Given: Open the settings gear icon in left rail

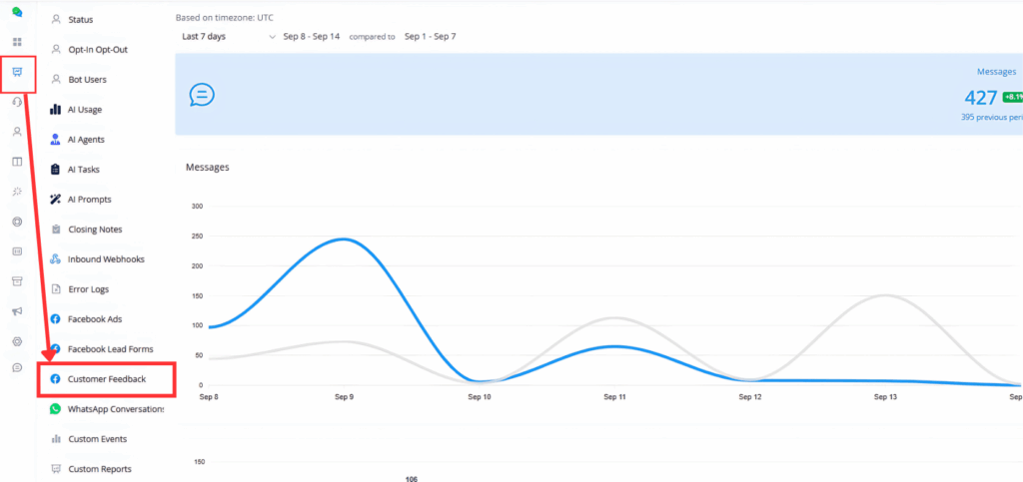Looking at the screenshot, I should point(17,341).
